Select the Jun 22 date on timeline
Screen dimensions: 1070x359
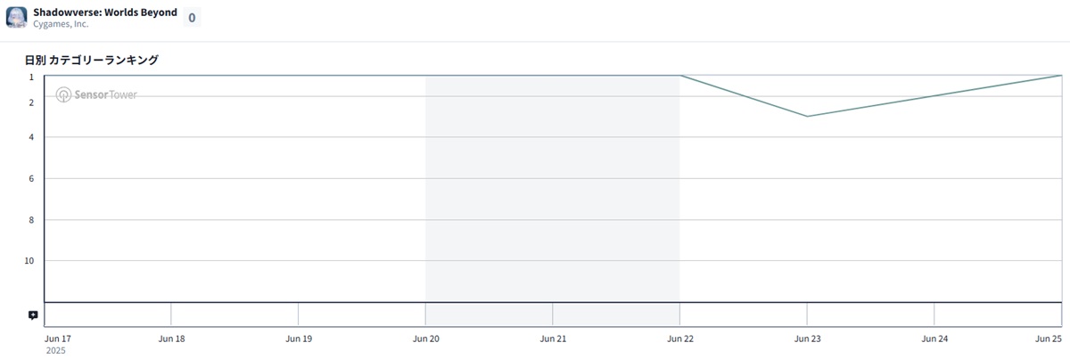pos(680,339)
